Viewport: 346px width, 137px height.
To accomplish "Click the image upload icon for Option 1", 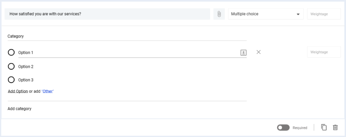I will point(244,52).
